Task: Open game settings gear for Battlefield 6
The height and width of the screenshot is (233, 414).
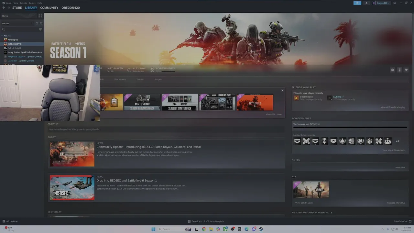Action: [x=393, y=70]
